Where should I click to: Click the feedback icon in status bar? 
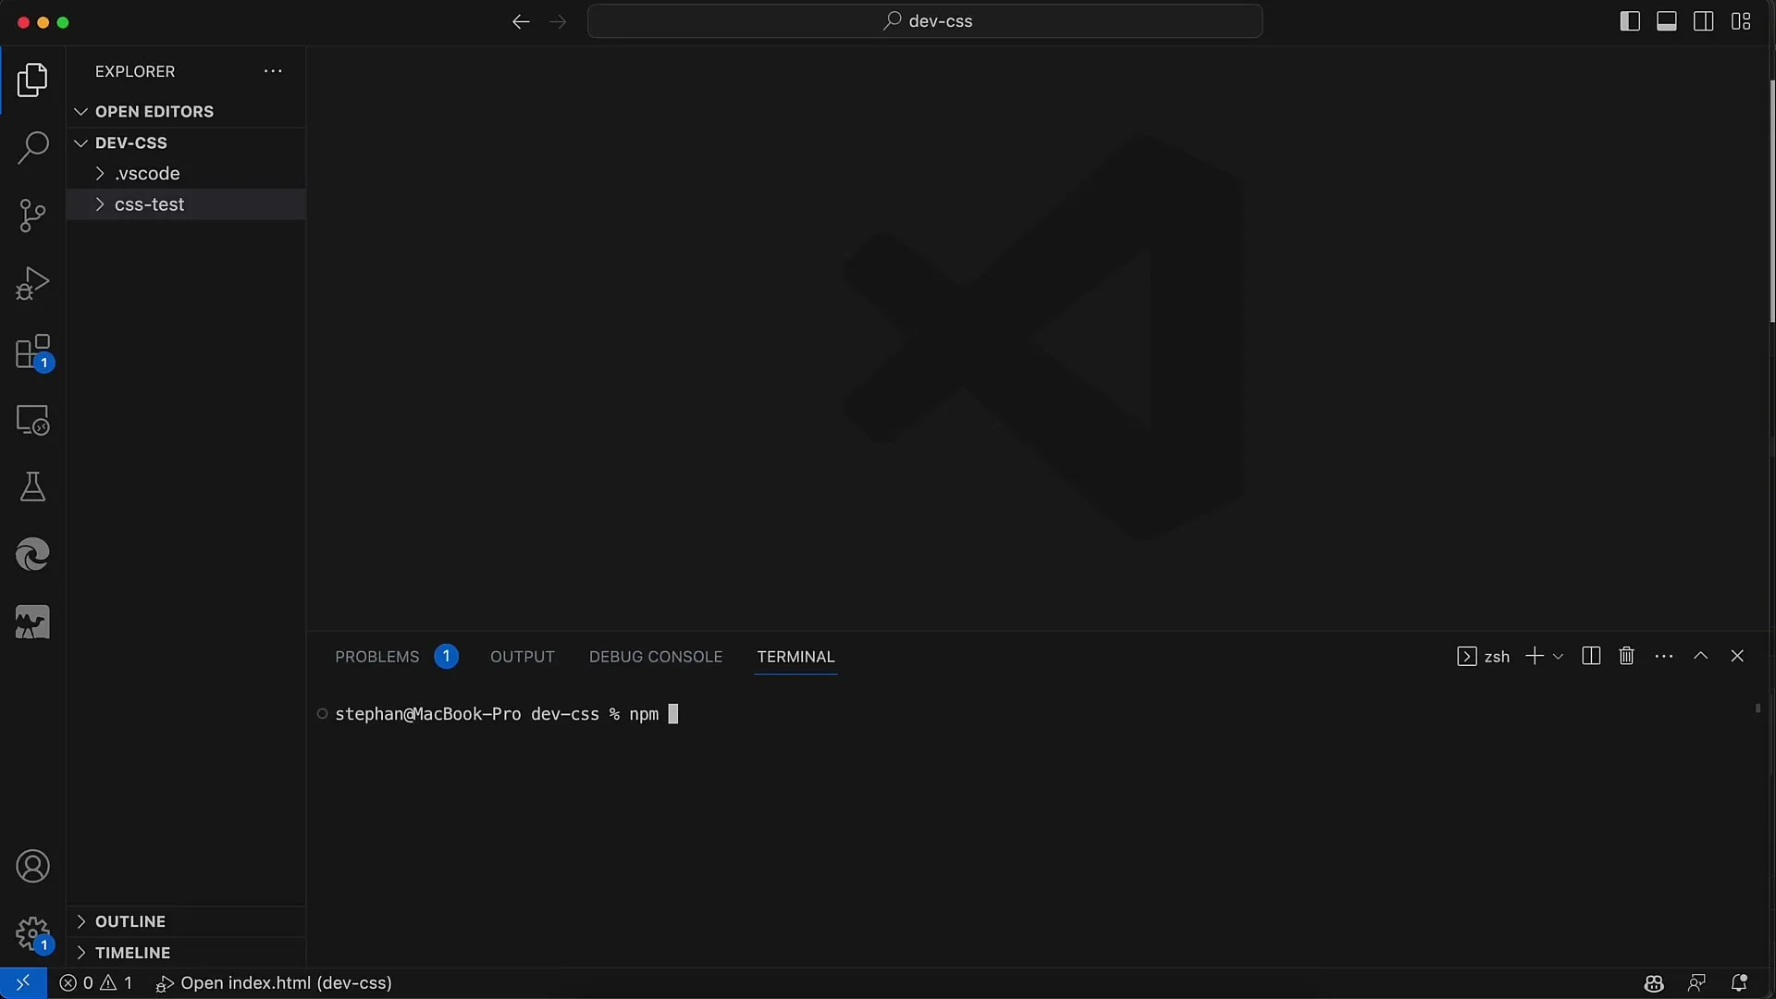click(x=1696, y=983)
